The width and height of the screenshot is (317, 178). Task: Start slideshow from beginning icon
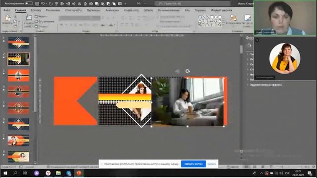[x=56, y=3]
